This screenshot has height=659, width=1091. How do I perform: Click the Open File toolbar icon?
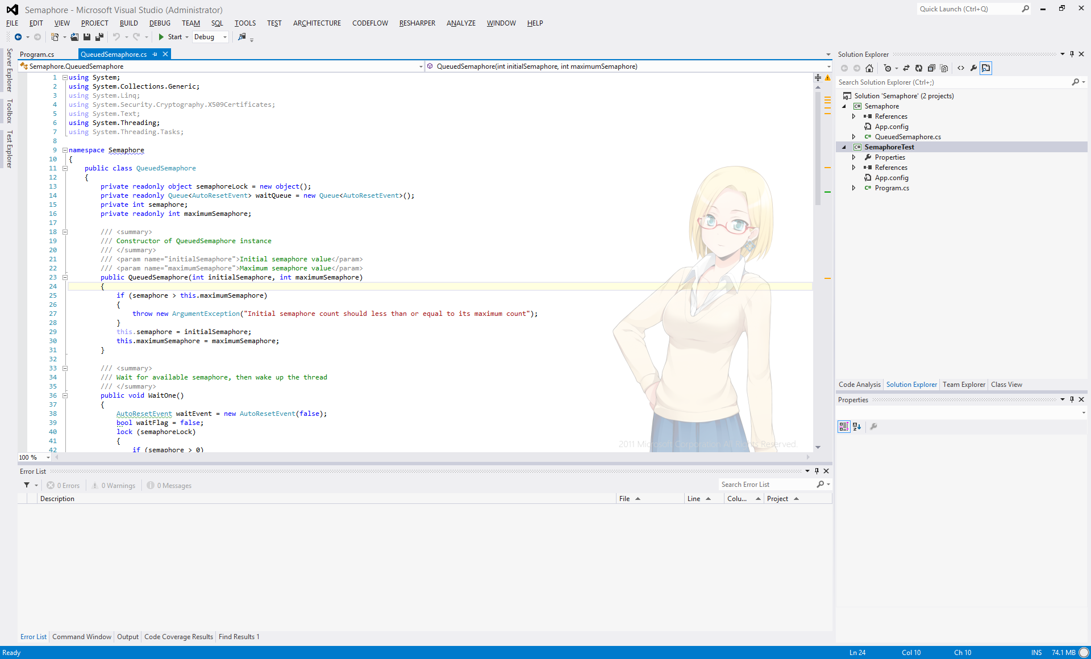click(x=74, y=37)
